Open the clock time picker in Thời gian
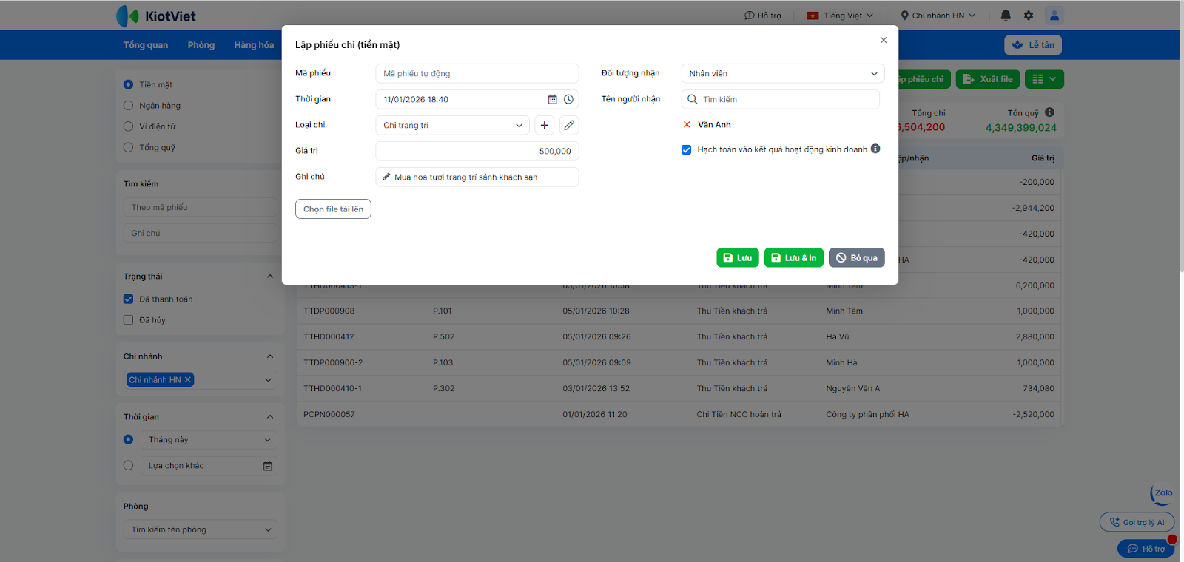 pos(568,99)
